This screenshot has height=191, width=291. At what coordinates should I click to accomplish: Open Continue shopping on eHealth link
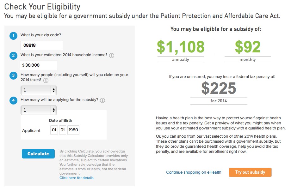[x=194, y=172]
